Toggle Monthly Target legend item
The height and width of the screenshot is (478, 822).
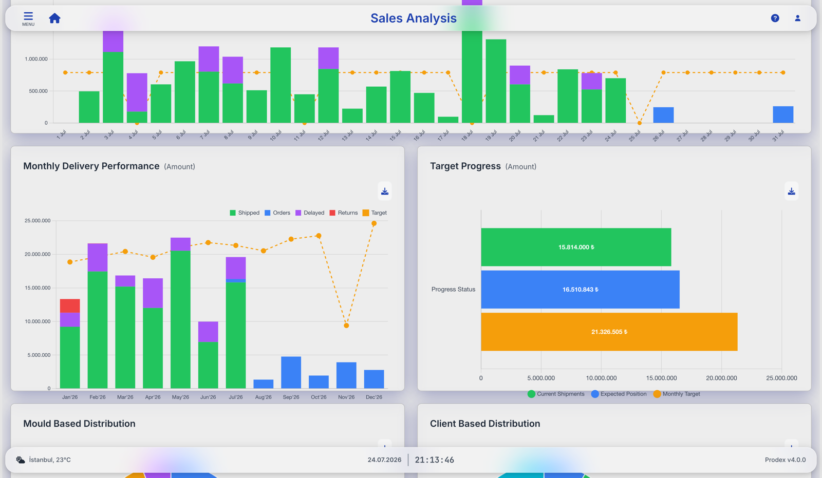point(677,394)
